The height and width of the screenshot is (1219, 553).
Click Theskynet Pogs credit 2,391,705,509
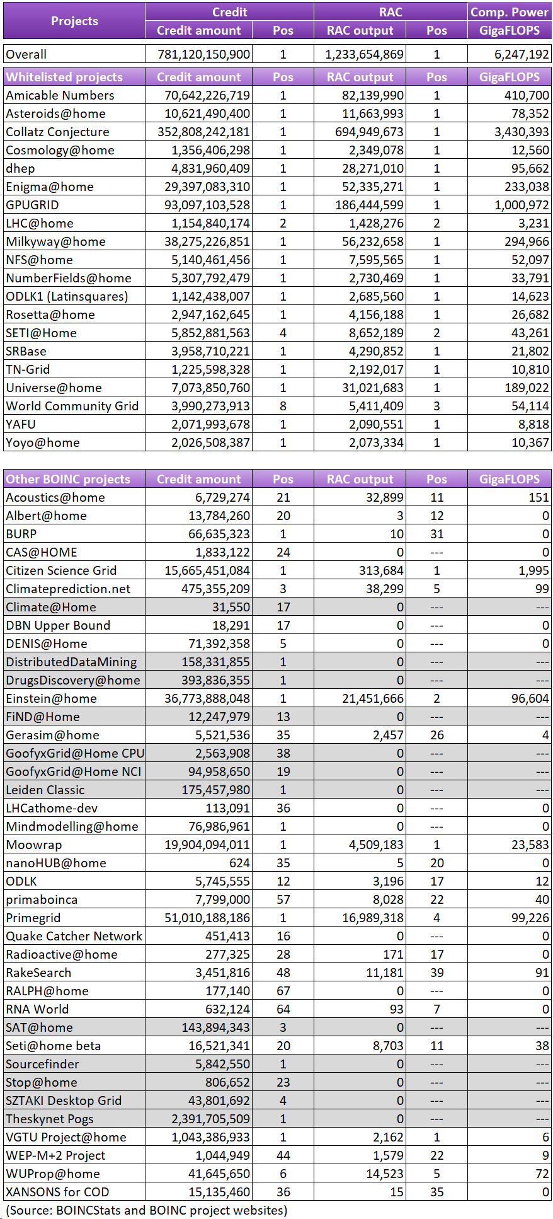tap(210, 1119)
